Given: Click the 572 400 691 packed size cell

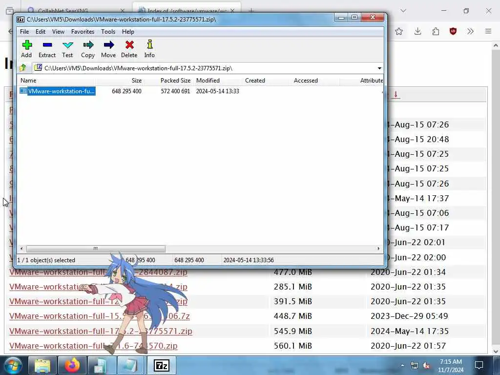Looking at the screenshot, I should tap(175, 91).
